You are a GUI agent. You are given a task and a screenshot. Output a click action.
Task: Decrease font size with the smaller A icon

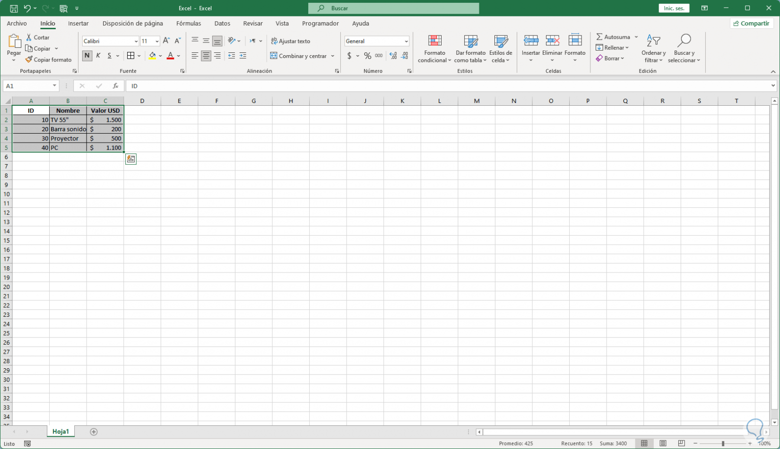(178, 41)
